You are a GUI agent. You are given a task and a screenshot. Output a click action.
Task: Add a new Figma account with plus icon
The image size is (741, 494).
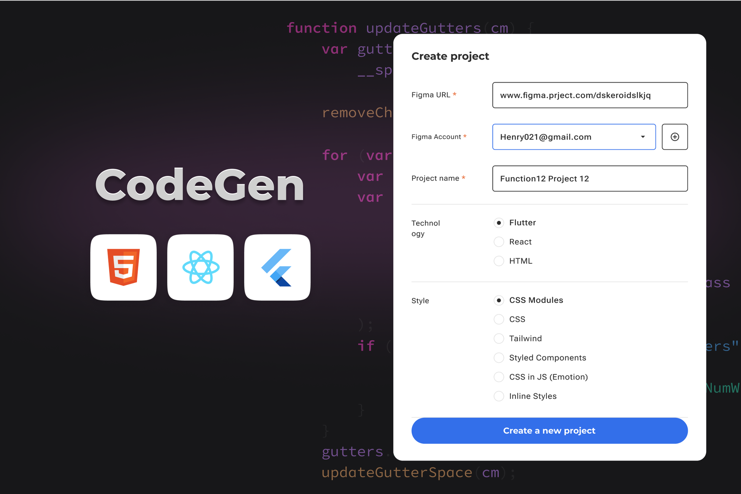tap(675, 137)
